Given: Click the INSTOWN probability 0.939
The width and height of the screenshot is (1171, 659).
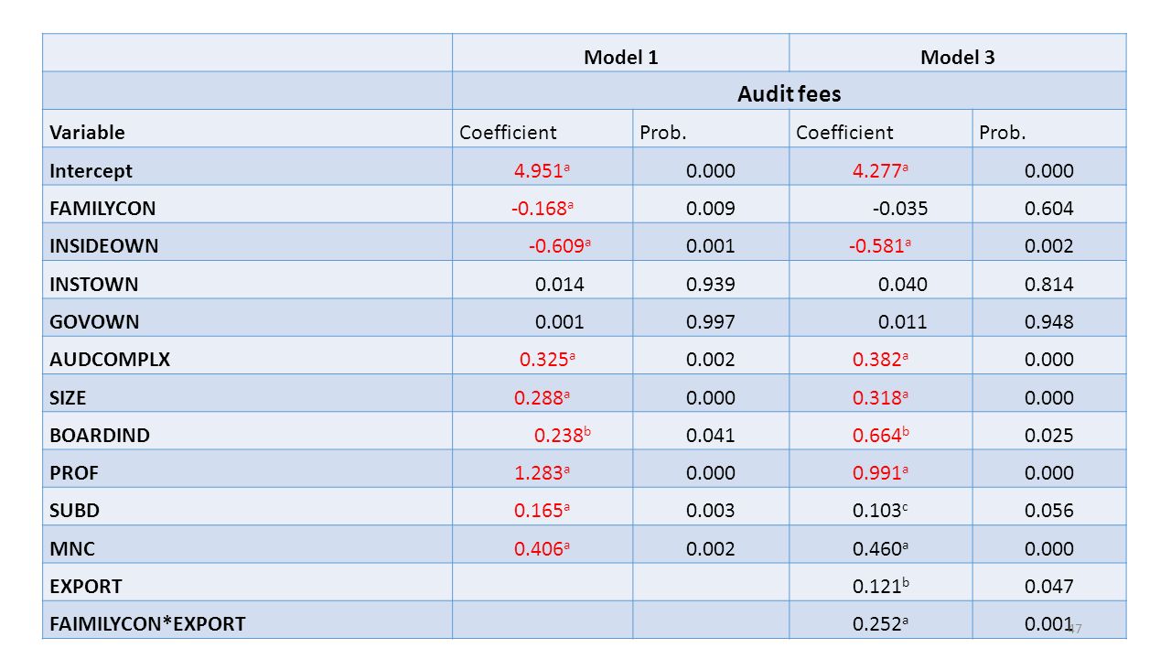Looking at the screenshot, I should coord(711,285).
